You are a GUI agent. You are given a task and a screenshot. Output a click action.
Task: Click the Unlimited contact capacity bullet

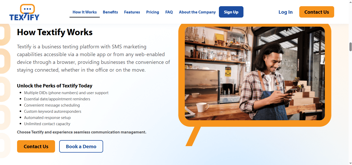point(47,124)
